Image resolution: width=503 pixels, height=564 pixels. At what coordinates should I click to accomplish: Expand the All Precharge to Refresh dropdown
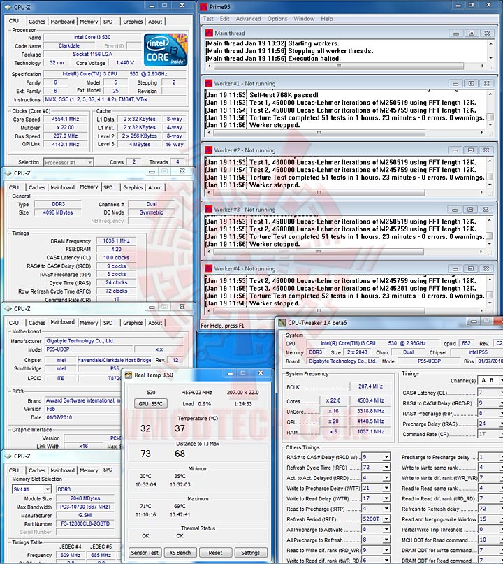(386, 540)
